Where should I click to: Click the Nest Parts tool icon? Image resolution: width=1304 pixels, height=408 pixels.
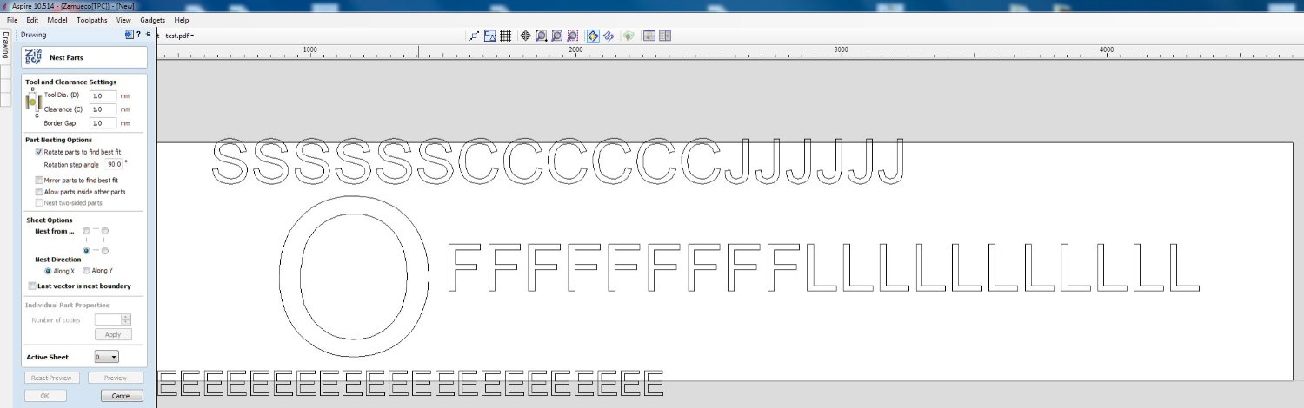pyautogui.click(x=33, y=57)
